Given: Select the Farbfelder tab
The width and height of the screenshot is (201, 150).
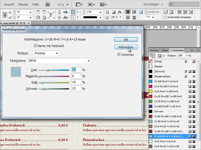Looking at the screenshot, I should click(177, 50).
